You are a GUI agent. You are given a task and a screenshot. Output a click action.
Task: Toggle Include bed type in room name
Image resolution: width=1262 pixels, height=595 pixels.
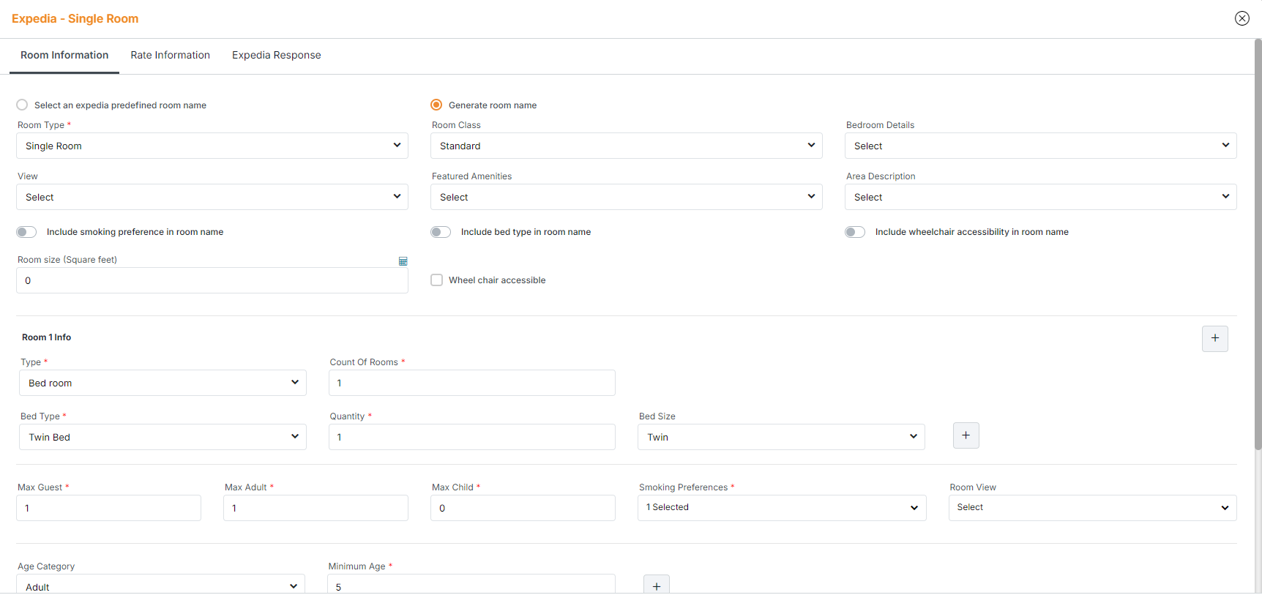pyautogui.click(x=441, y=232)
